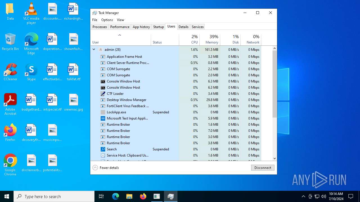Click the Search process magnifier icon

(103, 149)
